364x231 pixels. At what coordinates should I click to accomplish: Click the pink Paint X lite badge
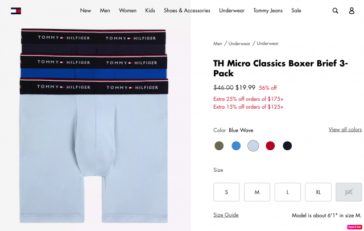click(354, 227)
